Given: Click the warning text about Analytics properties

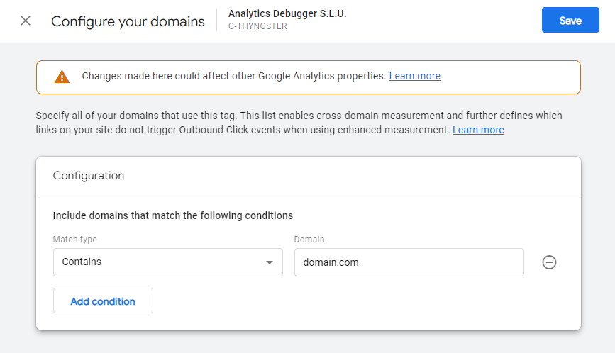Looking at the screenshot, I should click(234, 76).
